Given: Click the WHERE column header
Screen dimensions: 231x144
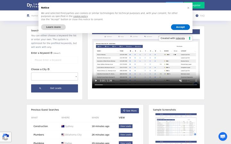Looking at the screenshot, I should click(x=65, y=118).
